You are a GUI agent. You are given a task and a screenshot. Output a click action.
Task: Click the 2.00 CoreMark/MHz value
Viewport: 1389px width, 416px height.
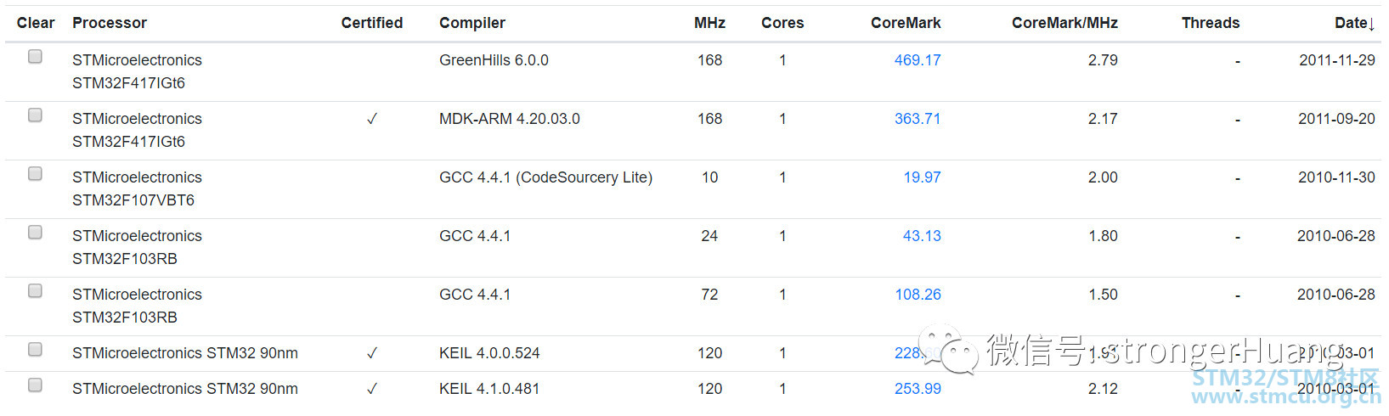pyautogui.click(x=1103, y=177)
